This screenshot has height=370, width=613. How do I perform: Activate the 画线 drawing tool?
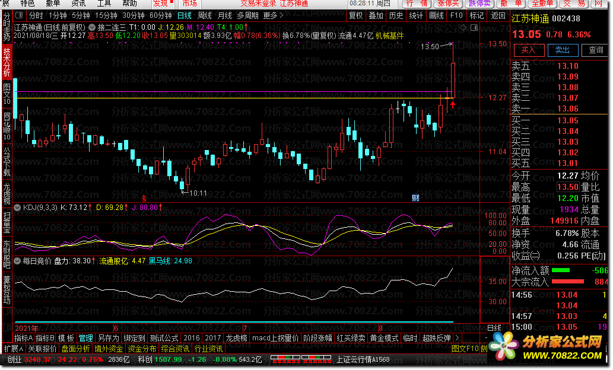coord(436,15)
